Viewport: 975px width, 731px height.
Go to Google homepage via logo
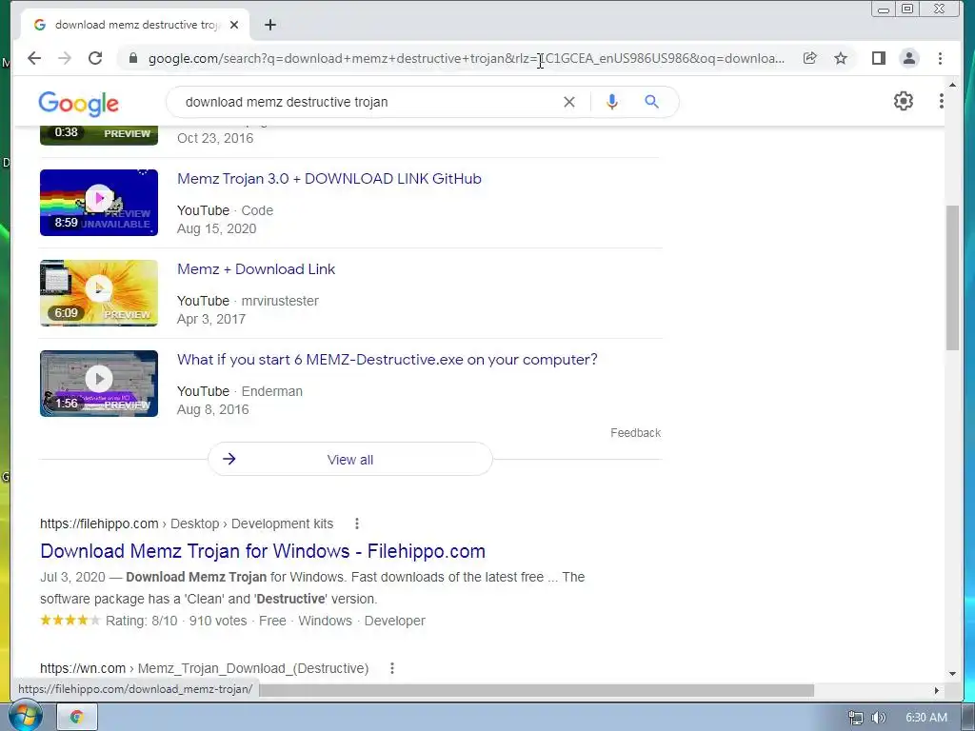(x=78, y=103)
